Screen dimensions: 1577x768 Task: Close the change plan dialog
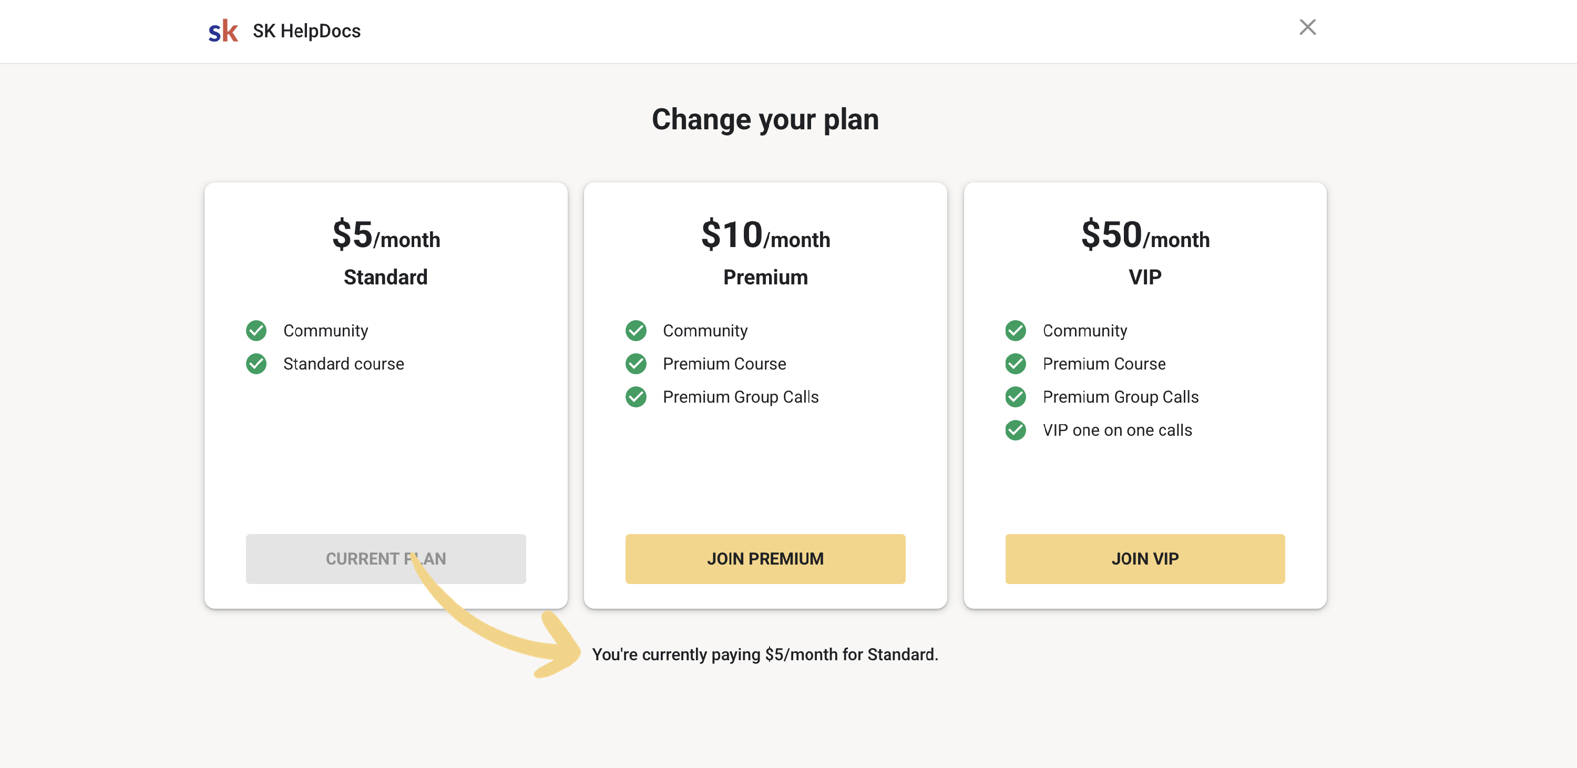(x=1307, y=27)
